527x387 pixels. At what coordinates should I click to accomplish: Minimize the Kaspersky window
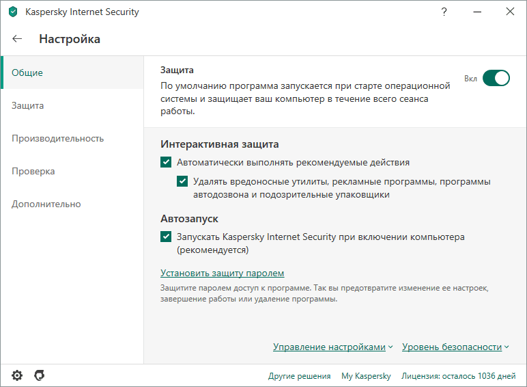tap(477, 12)
